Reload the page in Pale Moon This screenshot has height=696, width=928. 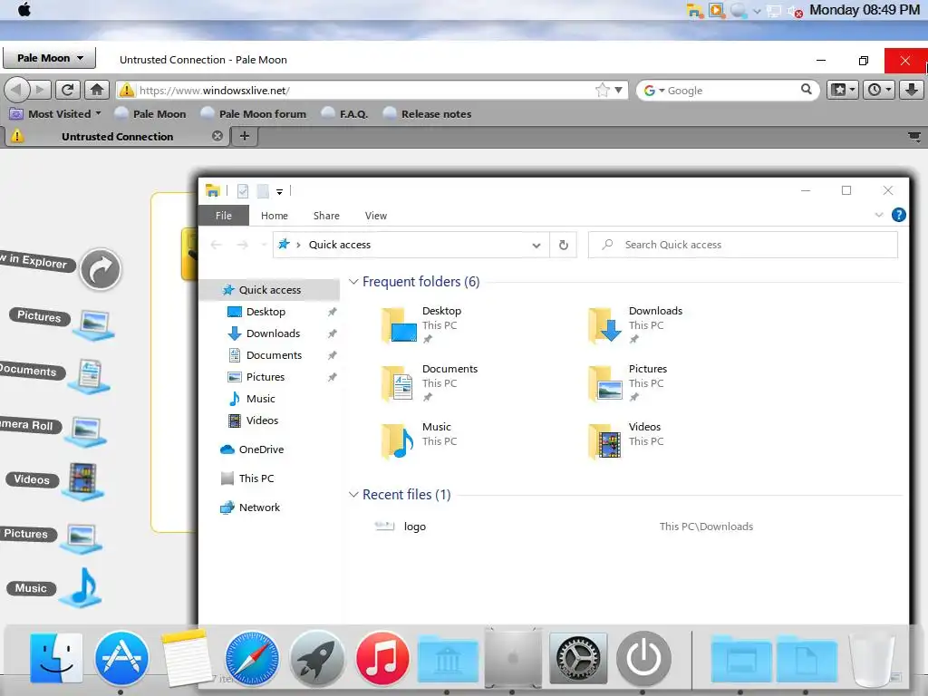[67, 90]
